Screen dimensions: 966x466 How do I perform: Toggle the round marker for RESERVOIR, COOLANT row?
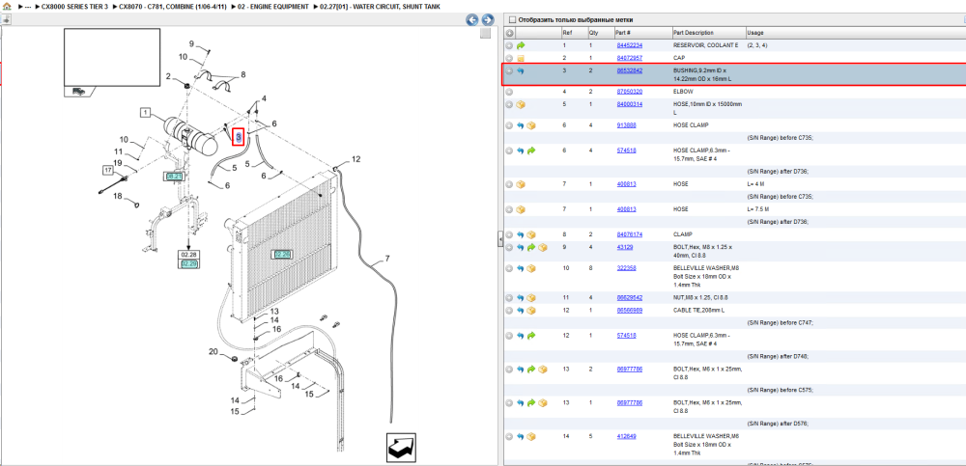[x=509, y=45]
